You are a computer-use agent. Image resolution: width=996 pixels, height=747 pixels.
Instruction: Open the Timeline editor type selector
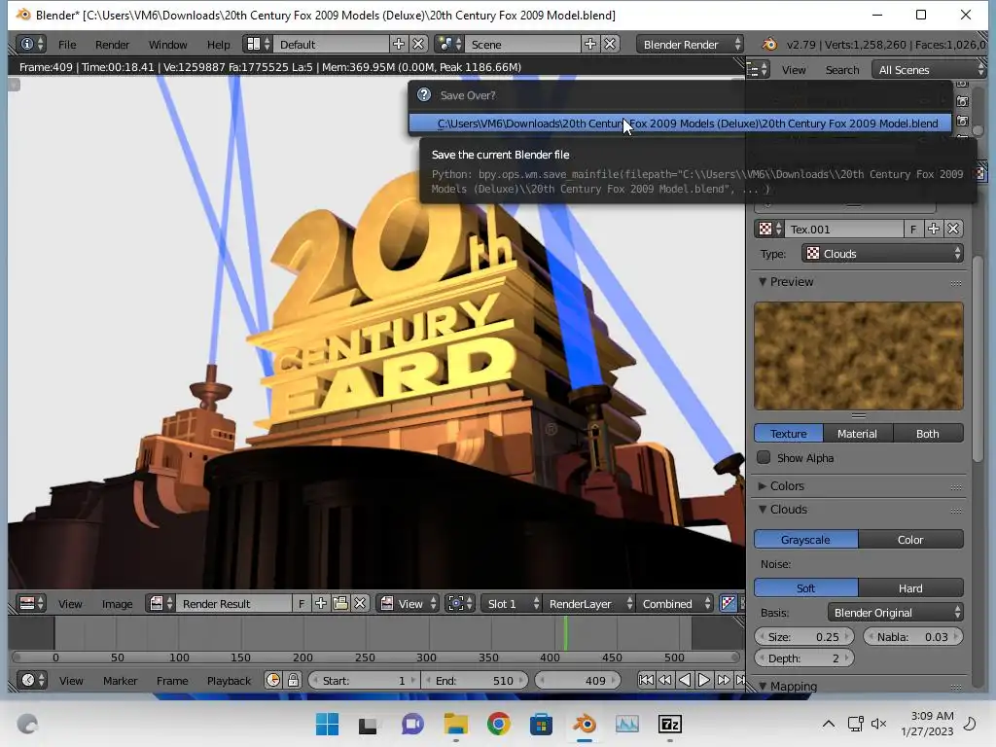pyautogui.click(x=32, y=680)
